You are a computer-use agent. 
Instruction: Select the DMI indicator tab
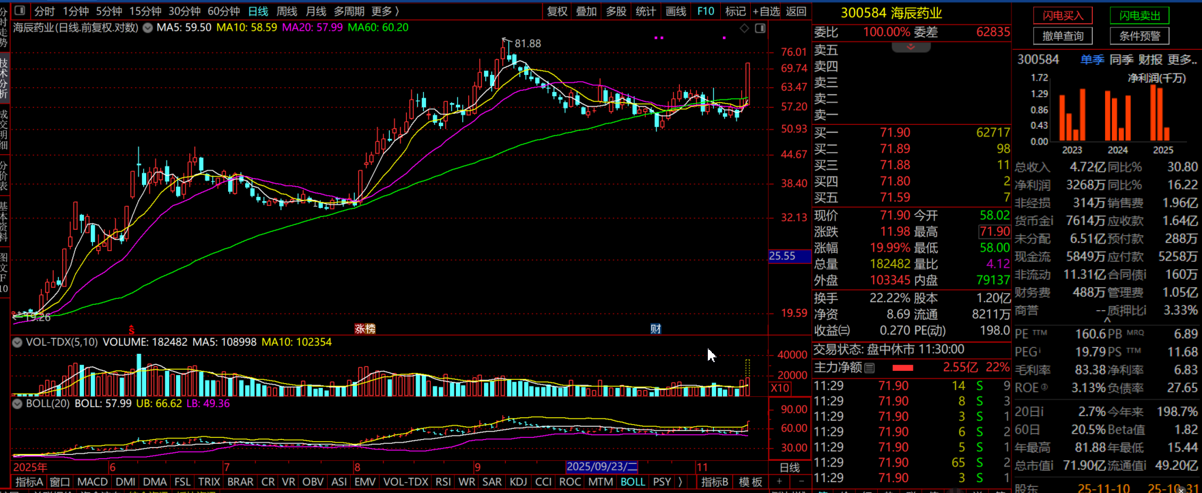pos(126,482)
